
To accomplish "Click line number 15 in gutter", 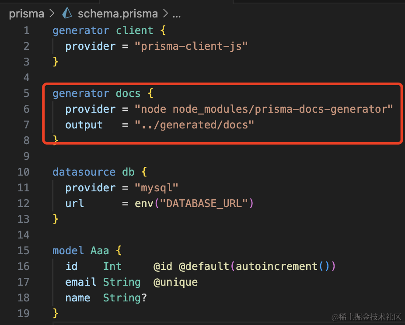I will tap(24, 251).
